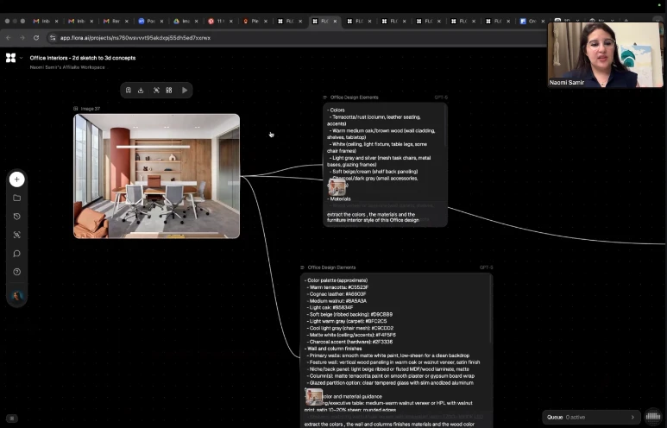This screenshot has height=428, width=667.
Task: Open the history clock icon in sidebar
Action: click(16, 217)
